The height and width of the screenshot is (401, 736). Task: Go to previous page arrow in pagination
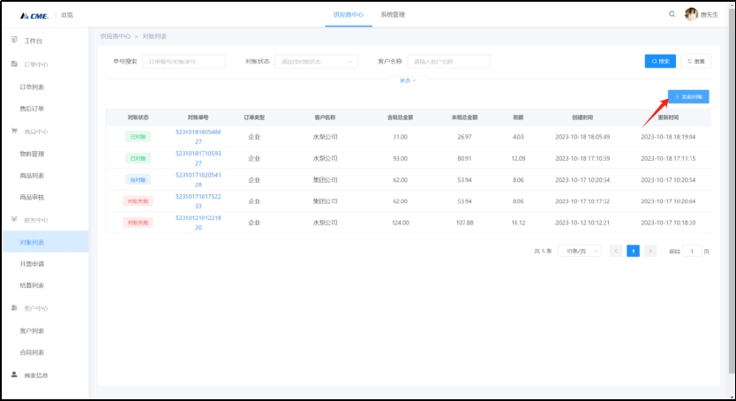pyautogui.click(x=616, y=251)
